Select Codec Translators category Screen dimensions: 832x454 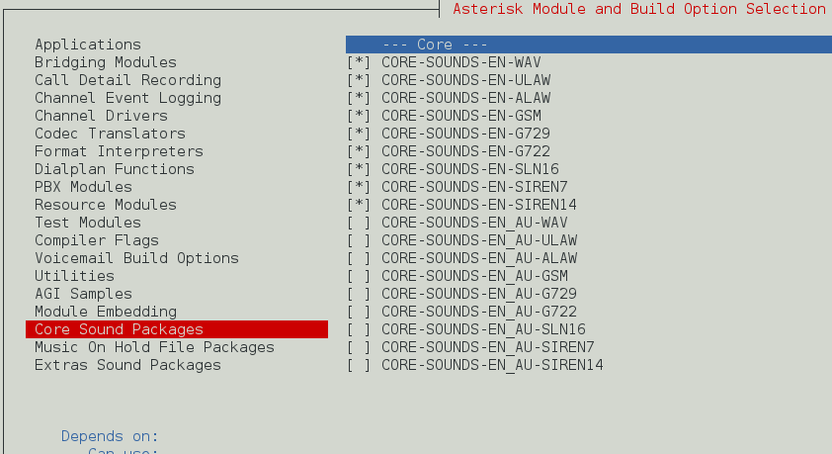(110, 134)
